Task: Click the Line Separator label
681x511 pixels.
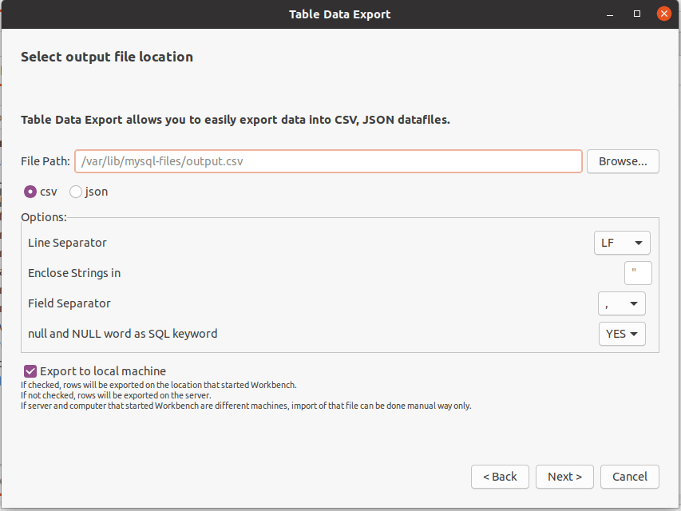Action: (x=67, y=243)
